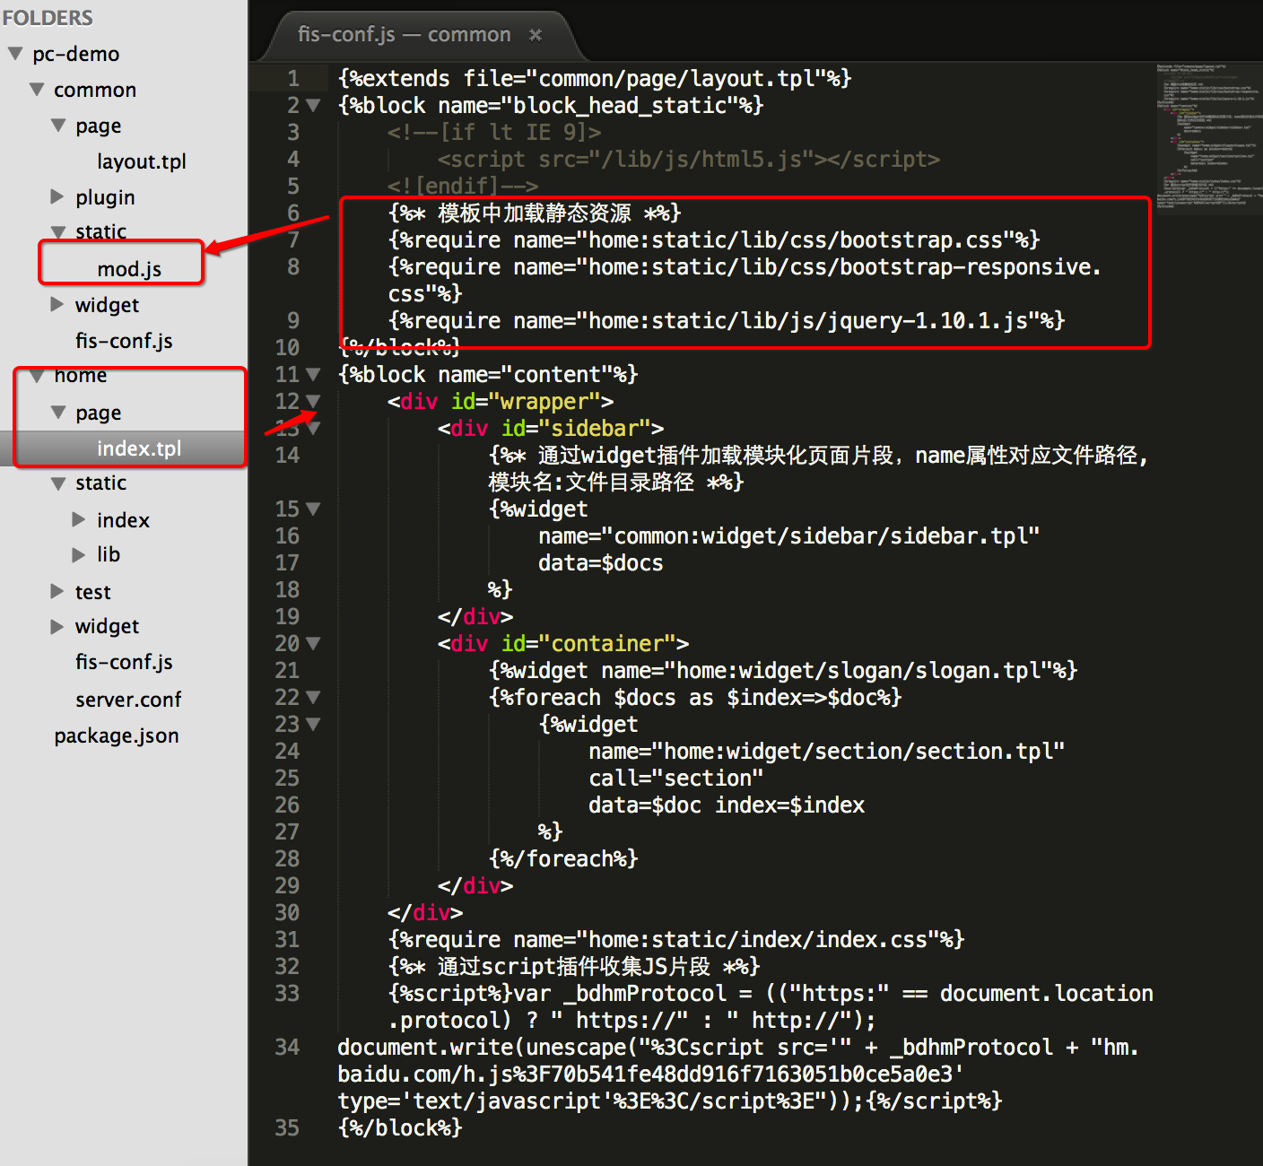Collapse static folder above index folder
The height and width of the screenshot is (1166, 1263).
[x=58, y=483]
